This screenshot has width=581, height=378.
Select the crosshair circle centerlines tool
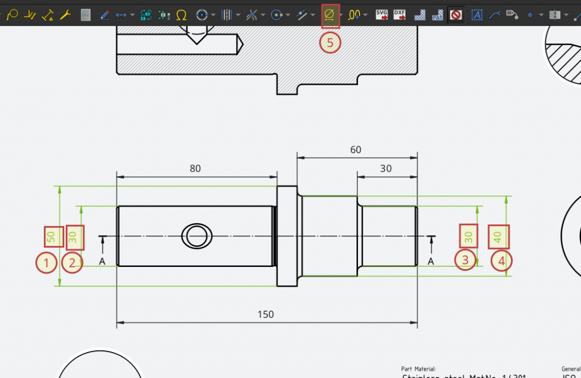click(x=201, y=15)
